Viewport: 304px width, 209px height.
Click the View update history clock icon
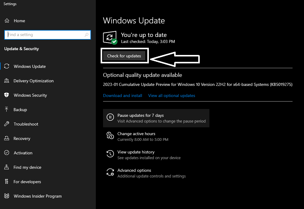coord(110,155)
